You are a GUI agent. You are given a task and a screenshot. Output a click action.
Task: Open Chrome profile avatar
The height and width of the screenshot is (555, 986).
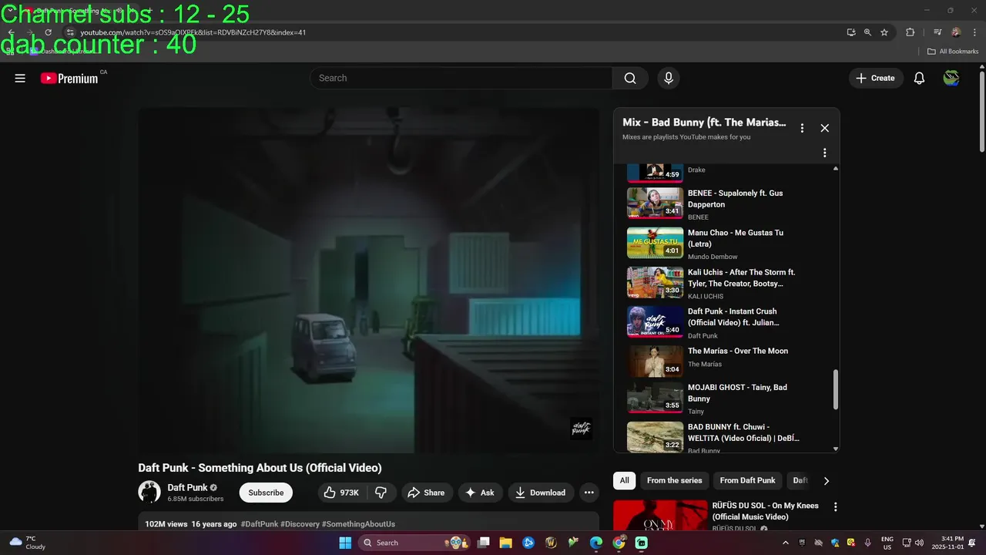(x=956, y=32)
